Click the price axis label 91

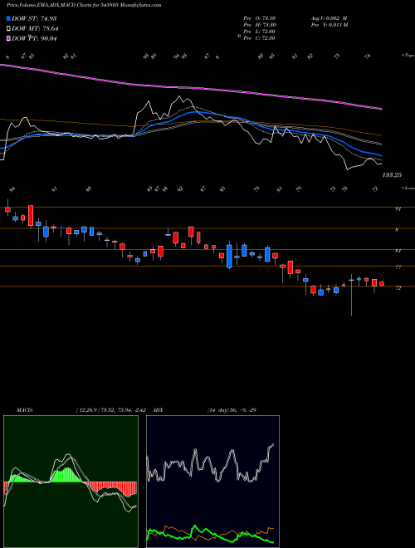coord(398,209)
